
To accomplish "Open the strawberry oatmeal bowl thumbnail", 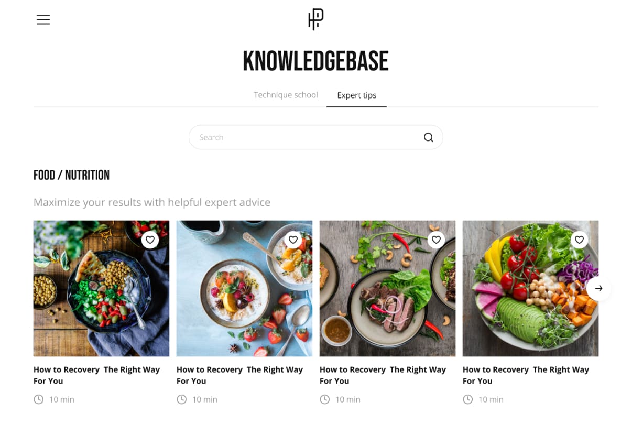I will pyautogui.click(x=244, y=288).
